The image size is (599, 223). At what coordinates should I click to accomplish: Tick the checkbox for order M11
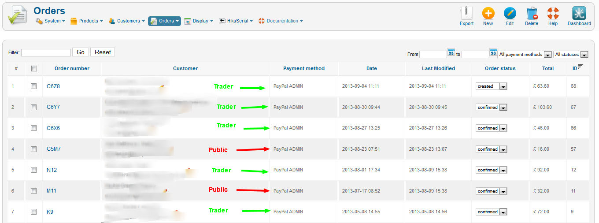[33, 191]
